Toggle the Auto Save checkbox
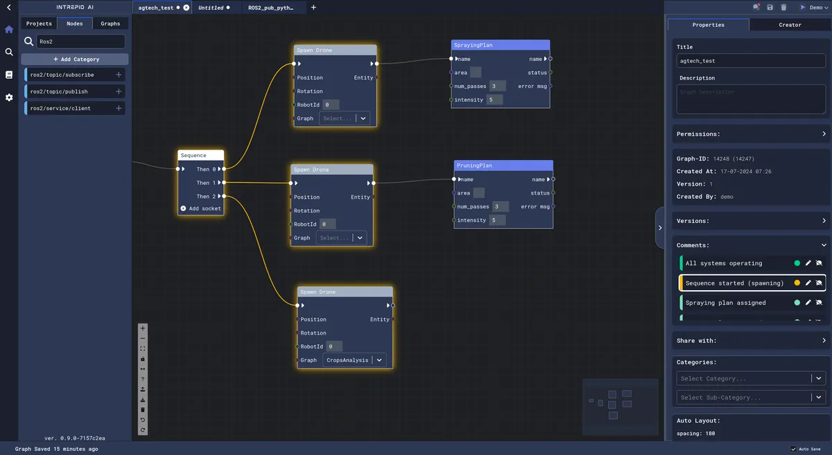Viewport: 832px width, 455px height. 794,449
